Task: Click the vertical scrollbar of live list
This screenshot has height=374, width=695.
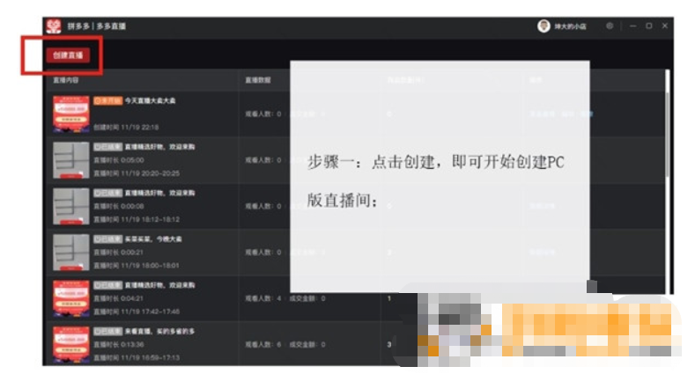Action: [x=668, y=133]
